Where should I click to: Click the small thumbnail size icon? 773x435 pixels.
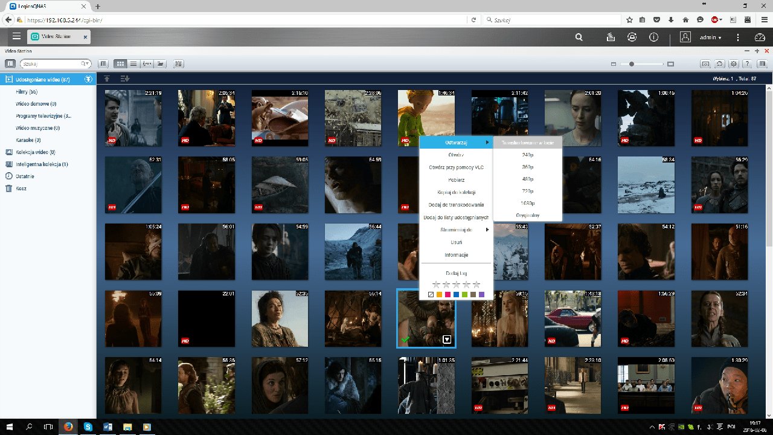pyautogui.click(x=613, y=63)
